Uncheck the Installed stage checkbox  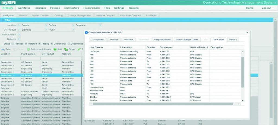tap(26, 44)
